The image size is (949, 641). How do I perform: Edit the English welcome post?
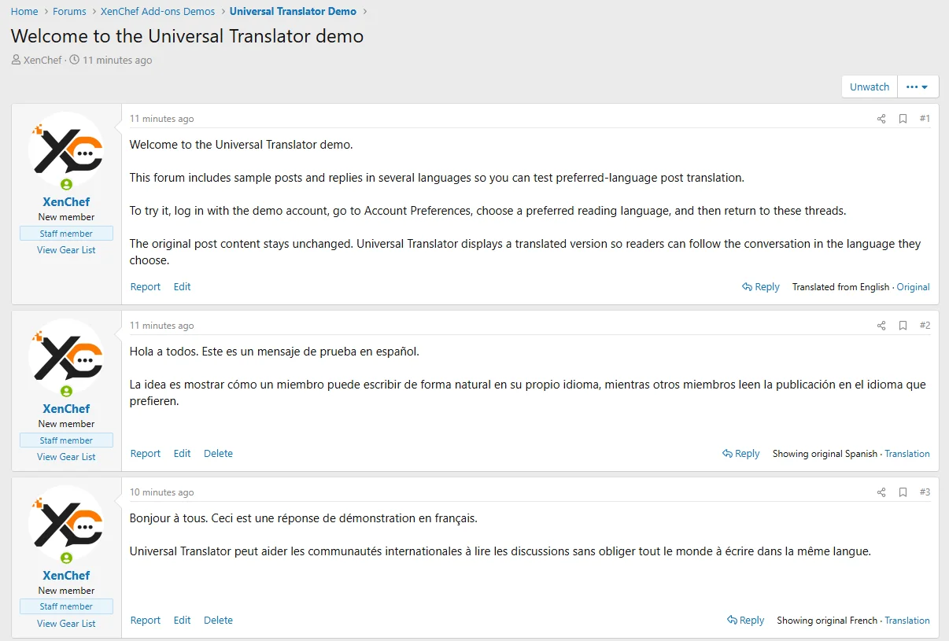pyautogui.click(x=183, y=287)
